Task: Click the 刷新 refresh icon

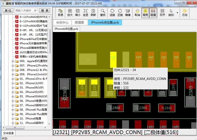Action: coord(93,13)
